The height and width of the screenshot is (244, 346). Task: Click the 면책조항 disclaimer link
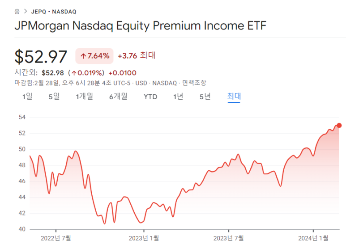point(194,83)
